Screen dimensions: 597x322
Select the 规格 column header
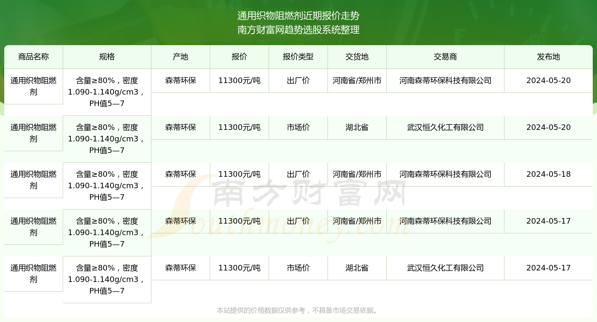click(x=107, y=57)
